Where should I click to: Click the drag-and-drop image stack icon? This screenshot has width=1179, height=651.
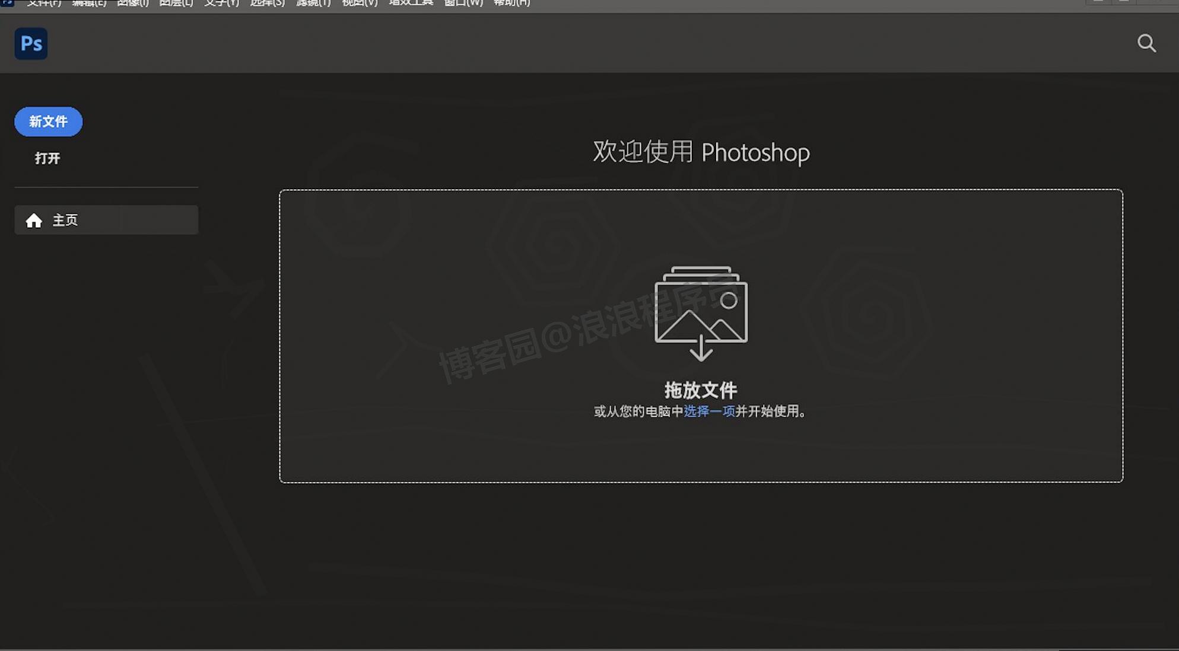701,313
